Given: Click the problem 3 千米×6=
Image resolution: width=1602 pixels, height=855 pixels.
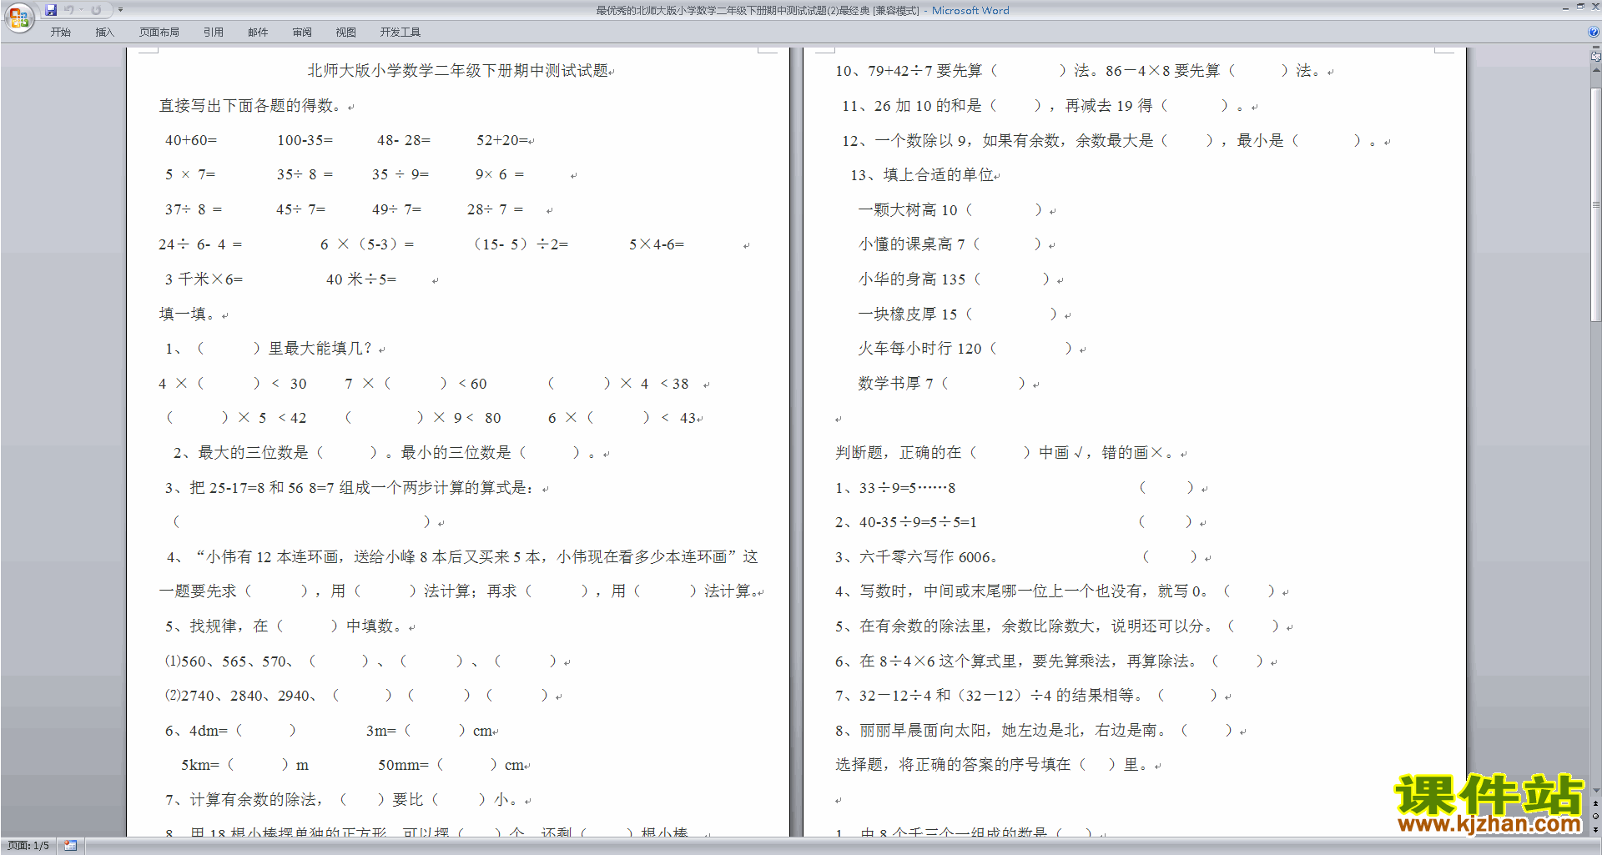Looking at the screenshot, I should (x=204, y=279).
